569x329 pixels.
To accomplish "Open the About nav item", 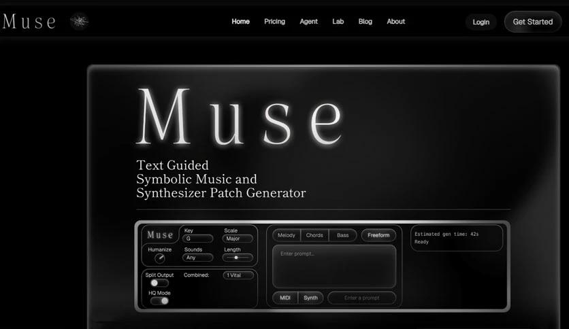I will (396, 21).
